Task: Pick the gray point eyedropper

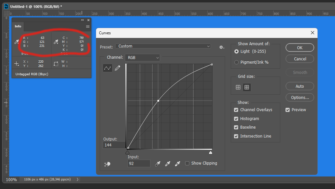Action: [x=168, y=164]
